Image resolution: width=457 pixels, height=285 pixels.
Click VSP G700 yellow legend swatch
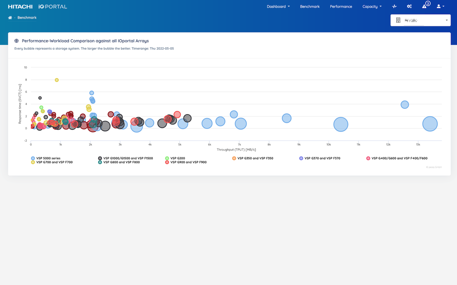point(33,162)
